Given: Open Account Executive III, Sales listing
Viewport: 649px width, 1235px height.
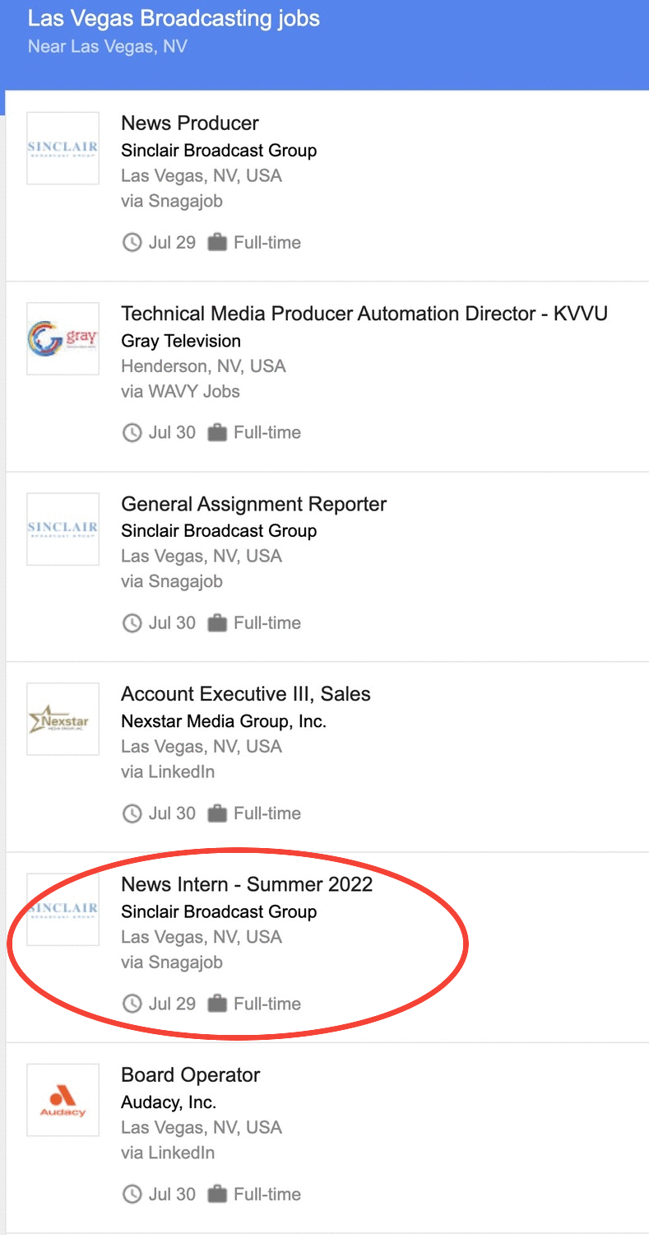Looking at the screenshot, I should [246, 694].
